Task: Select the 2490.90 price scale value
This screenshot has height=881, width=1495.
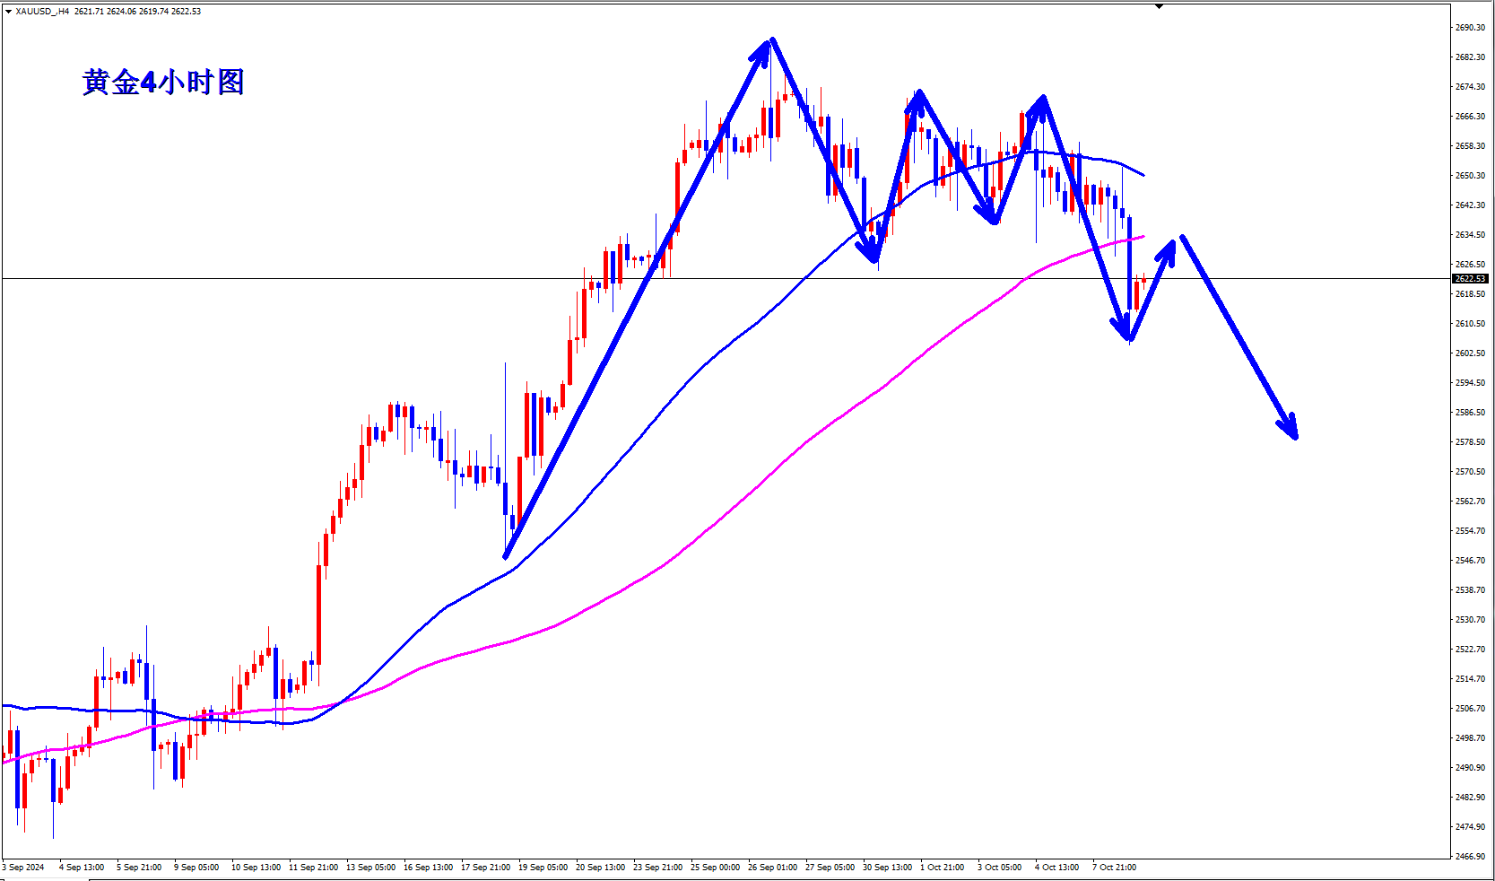Action: point(1470,768)
